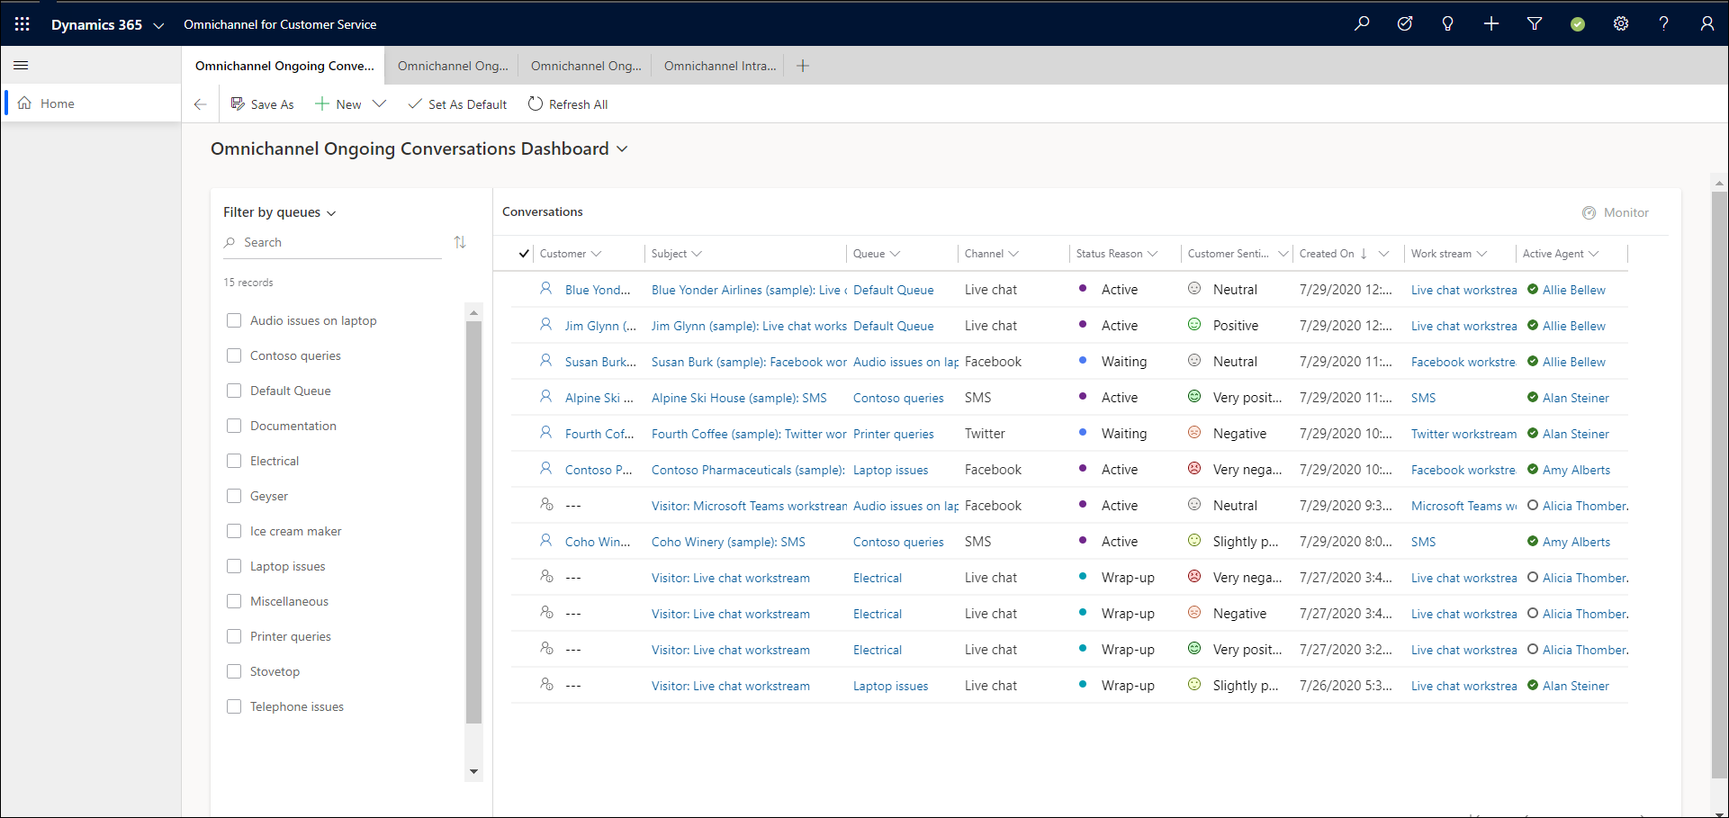
Task: Check the Contoso queries queue filter
Action: 234,355
